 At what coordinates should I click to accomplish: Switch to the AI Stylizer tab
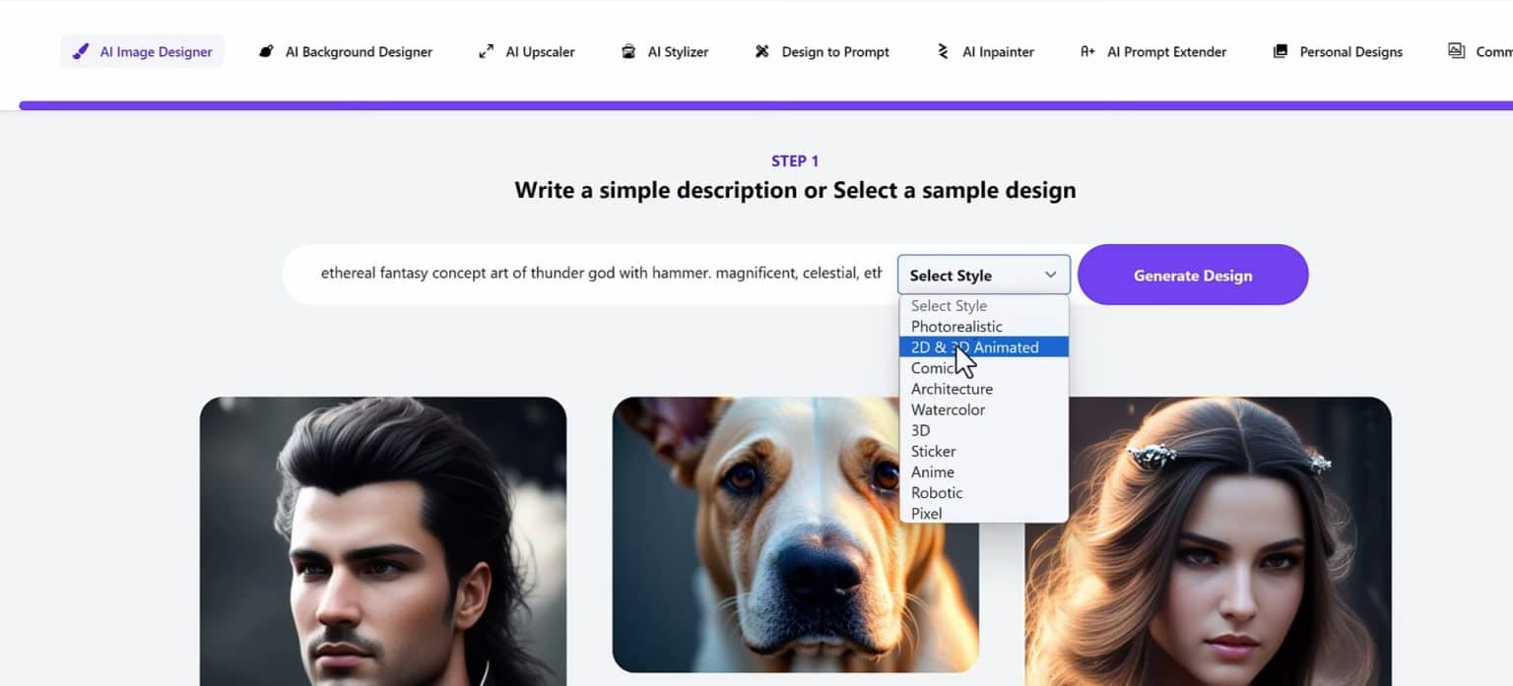tap(665, 50)
